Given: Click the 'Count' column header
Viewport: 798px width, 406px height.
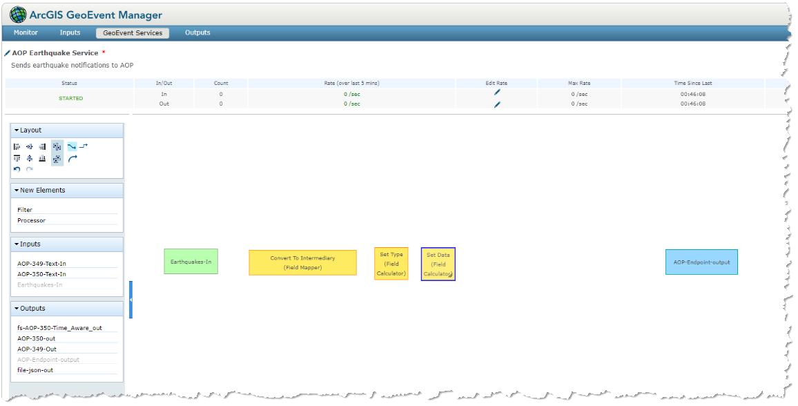Looking at the screenshot, I should pos(221,83).
